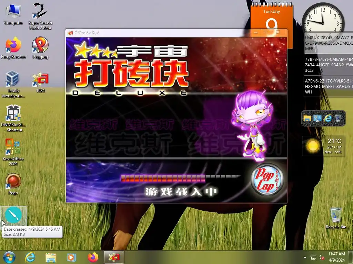
Task: Close the game window
Action: (278, 32)
